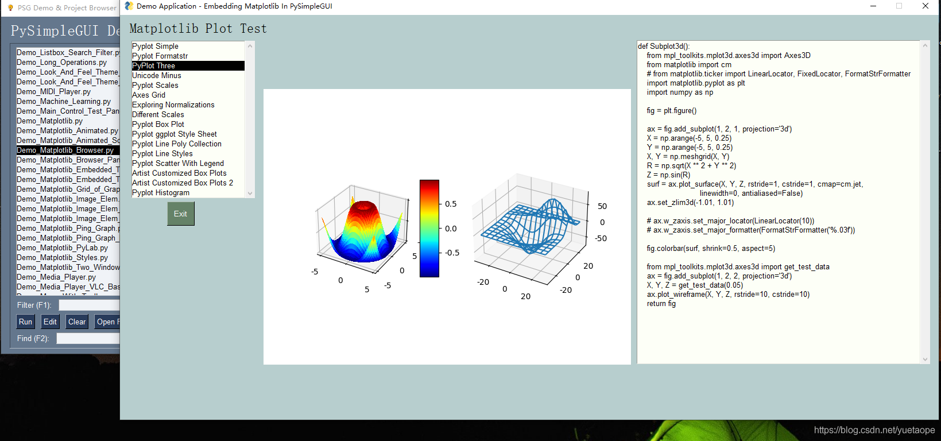Select Demo_Matplotlib_PyLab.py file
Screen dimensions: 941x441
[68, 247]
